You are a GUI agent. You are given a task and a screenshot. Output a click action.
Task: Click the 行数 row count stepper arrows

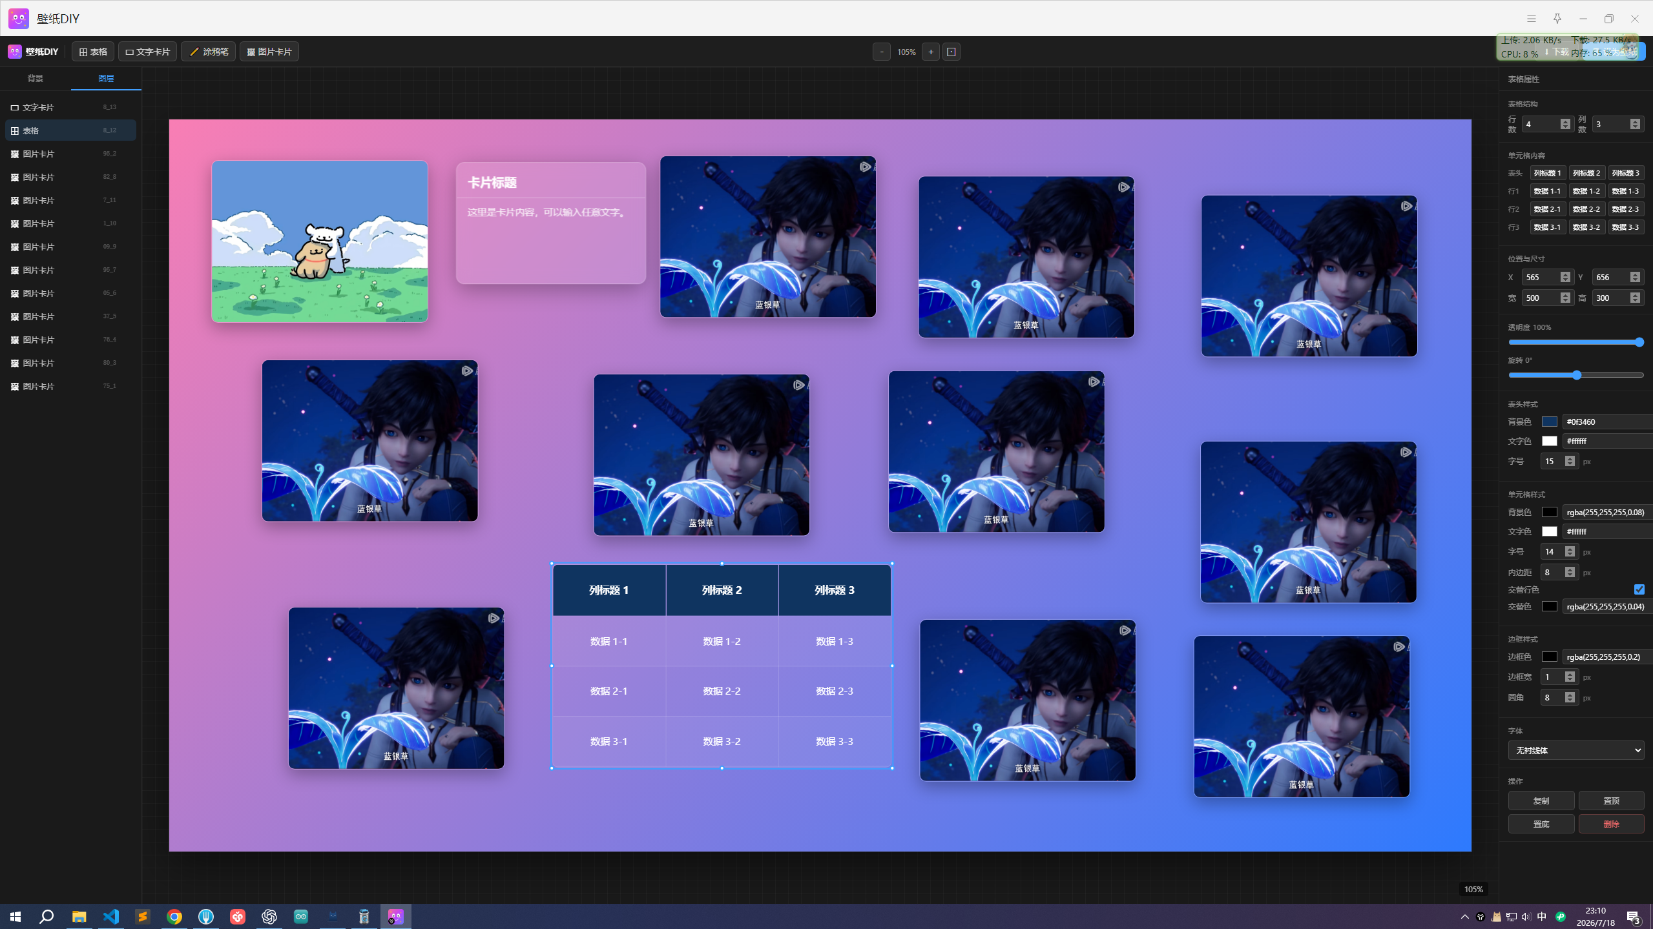tap(1565, 124)
